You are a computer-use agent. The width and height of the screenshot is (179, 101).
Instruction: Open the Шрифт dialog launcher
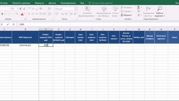tap(25, 19)
